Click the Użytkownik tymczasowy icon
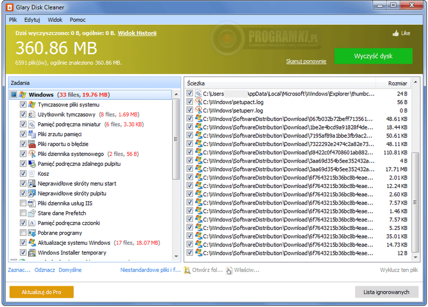428x307 pixels. (x=32, y=114)
